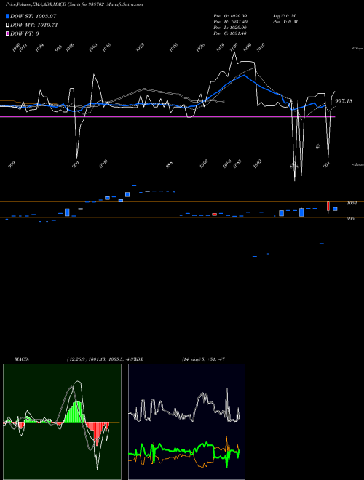Click the 997.18 price label
The height and width of the screenshot is (480, 364).
pyautogui.click(x=344, y=100)
